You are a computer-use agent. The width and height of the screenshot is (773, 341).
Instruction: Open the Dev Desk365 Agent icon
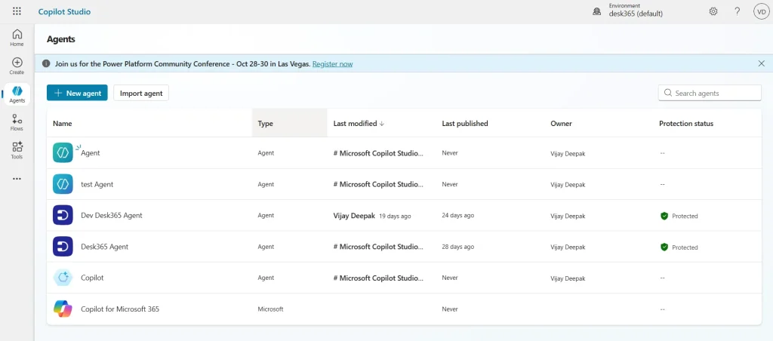tap(63, 215)
